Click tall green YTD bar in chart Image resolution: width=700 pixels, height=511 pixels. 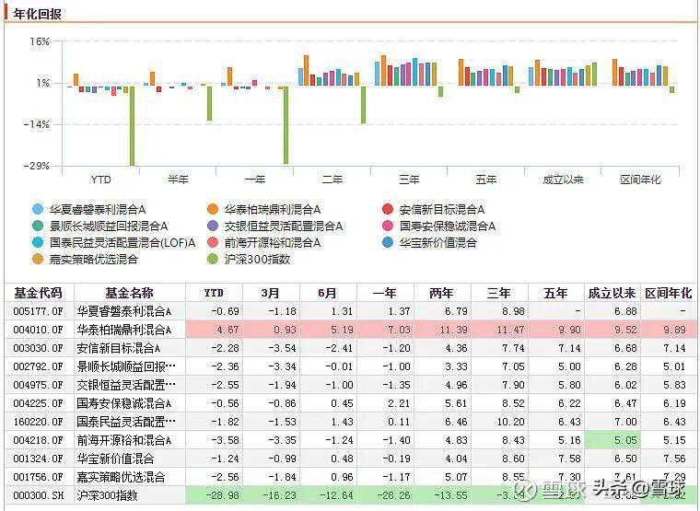point(132,125)
